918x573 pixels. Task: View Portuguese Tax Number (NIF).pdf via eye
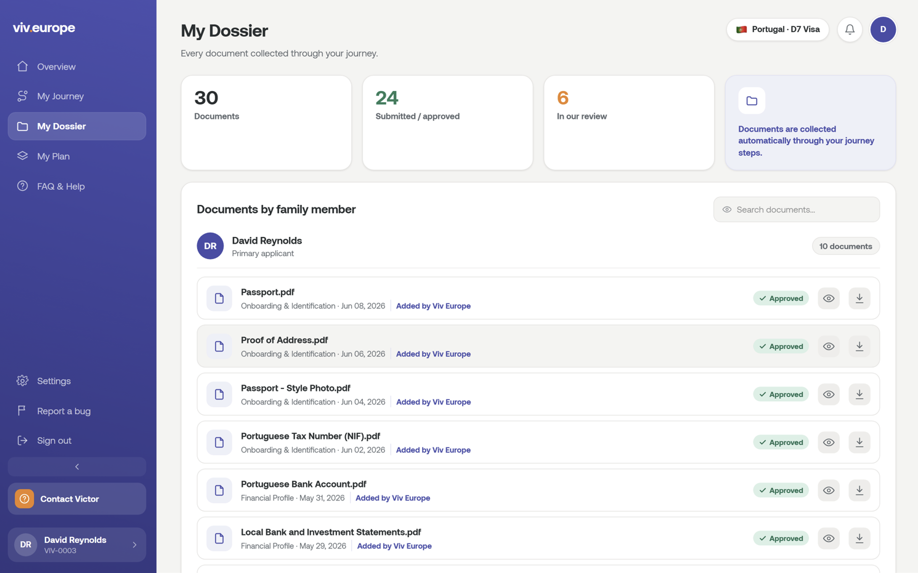[x=829, y=443]
